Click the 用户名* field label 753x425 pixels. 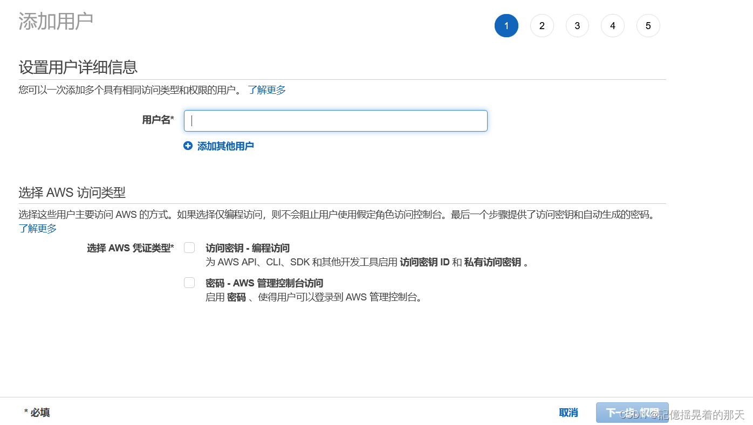click(x=158, y=120)
